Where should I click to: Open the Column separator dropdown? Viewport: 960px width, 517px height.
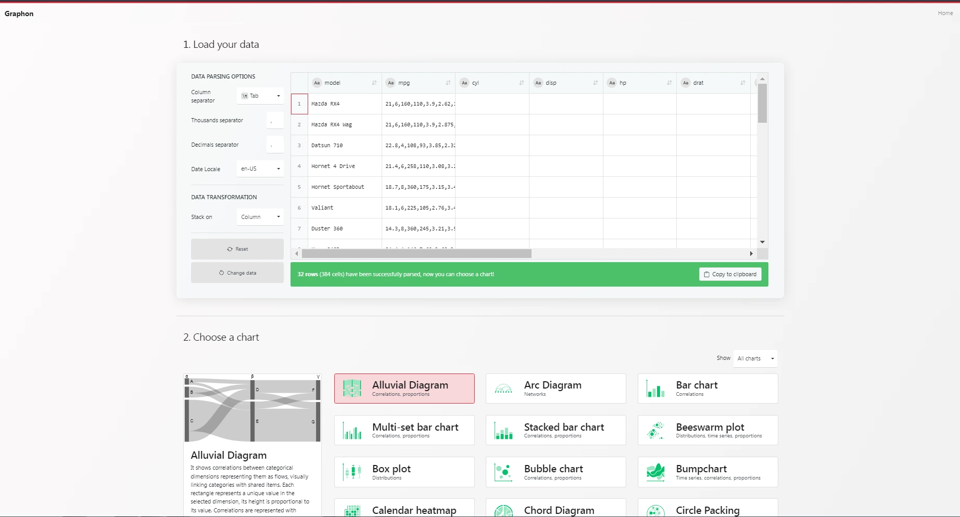[260, 96]
